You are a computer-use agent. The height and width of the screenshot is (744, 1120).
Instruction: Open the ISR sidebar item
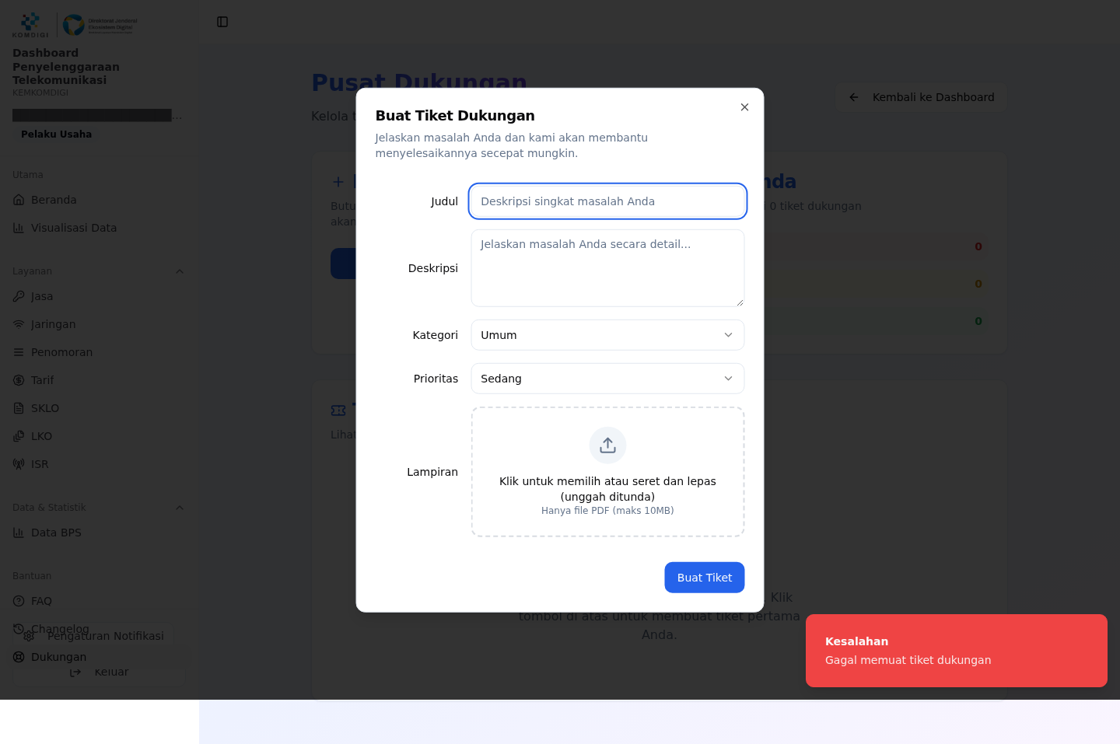(x=99, y=464)
